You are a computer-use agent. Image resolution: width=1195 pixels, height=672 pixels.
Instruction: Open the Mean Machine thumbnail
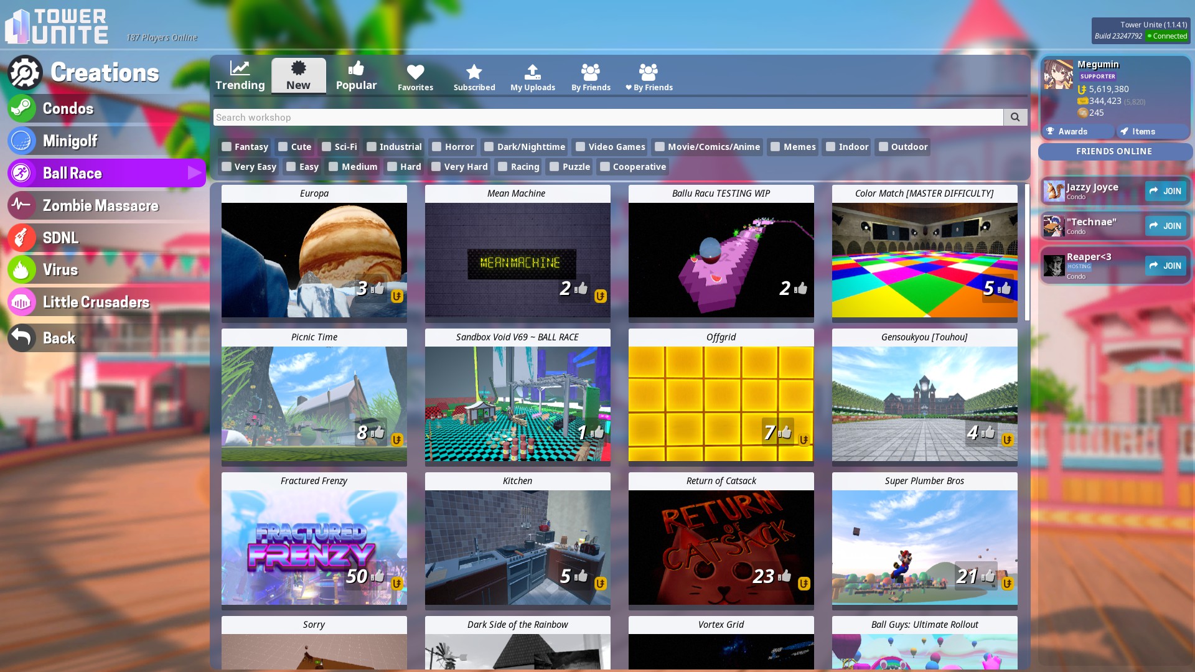518,260
